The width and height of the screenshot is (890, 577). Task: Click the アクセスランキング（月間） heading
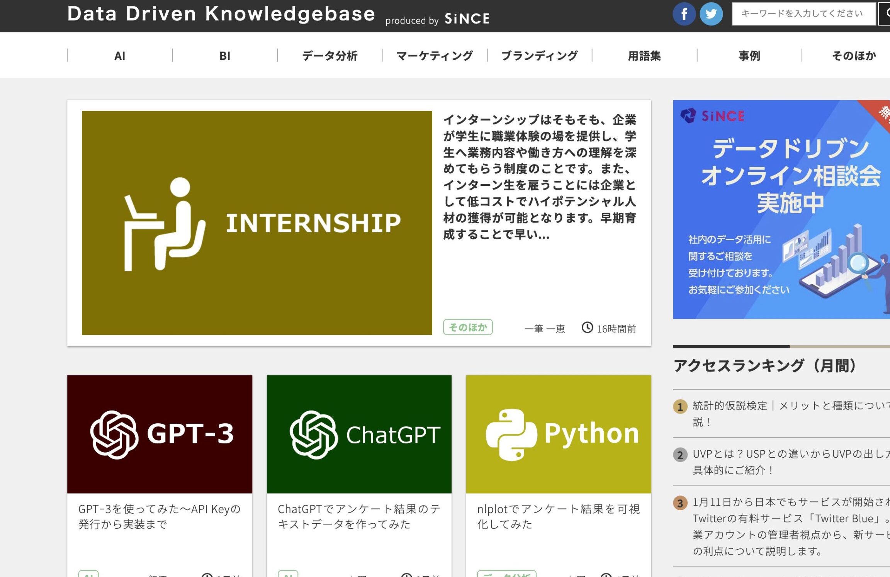[x=766, y=365]
